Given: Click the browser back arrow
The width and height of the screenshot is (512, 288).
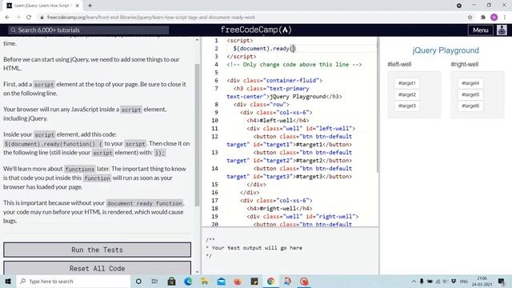Looking at the screenshot, I should 7,18.
